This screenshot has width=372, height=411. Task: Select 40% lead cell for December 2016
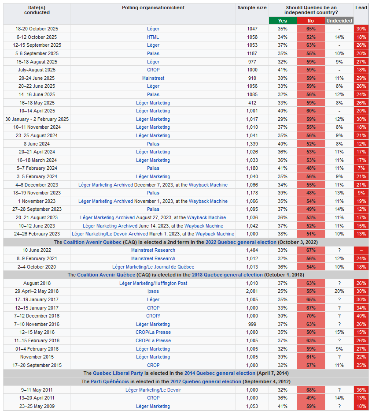(361, 316)
